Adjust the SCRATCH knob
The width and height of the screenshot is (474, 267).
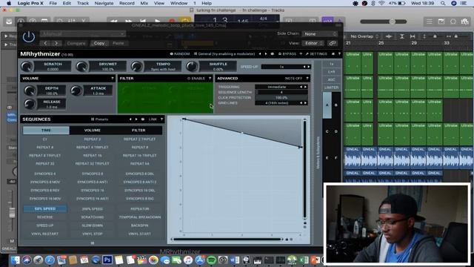click(27, 67)
